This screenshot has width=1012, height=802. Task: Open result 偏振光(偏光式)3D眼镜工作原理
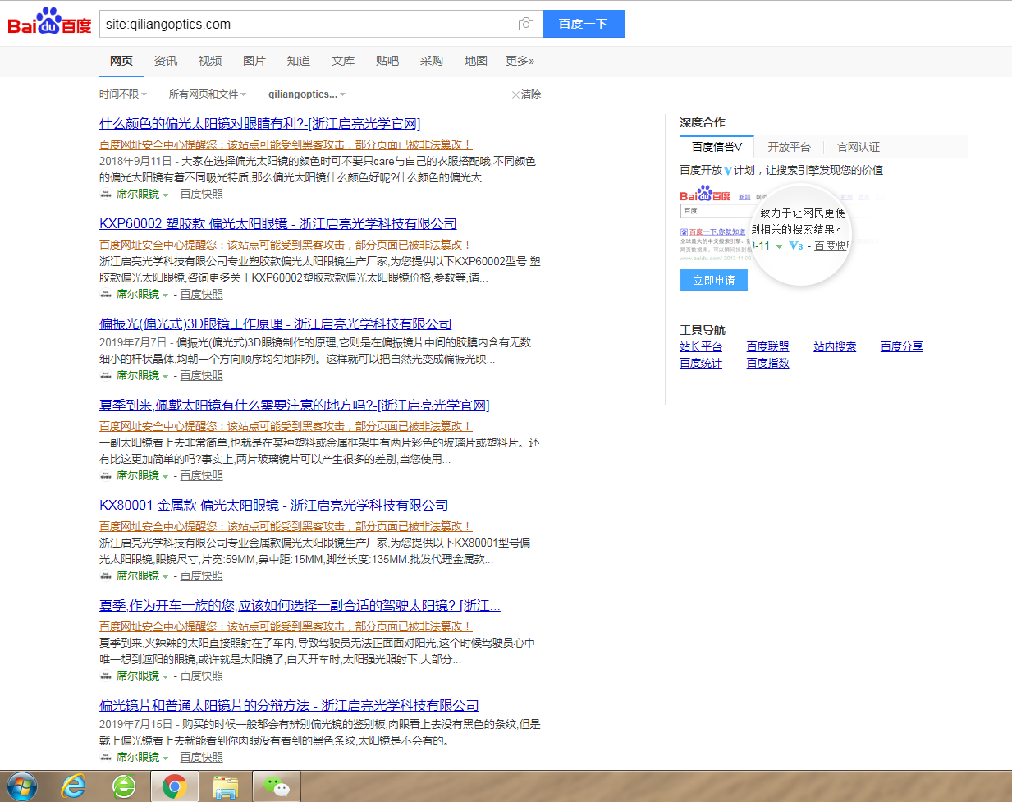(276, 324)
